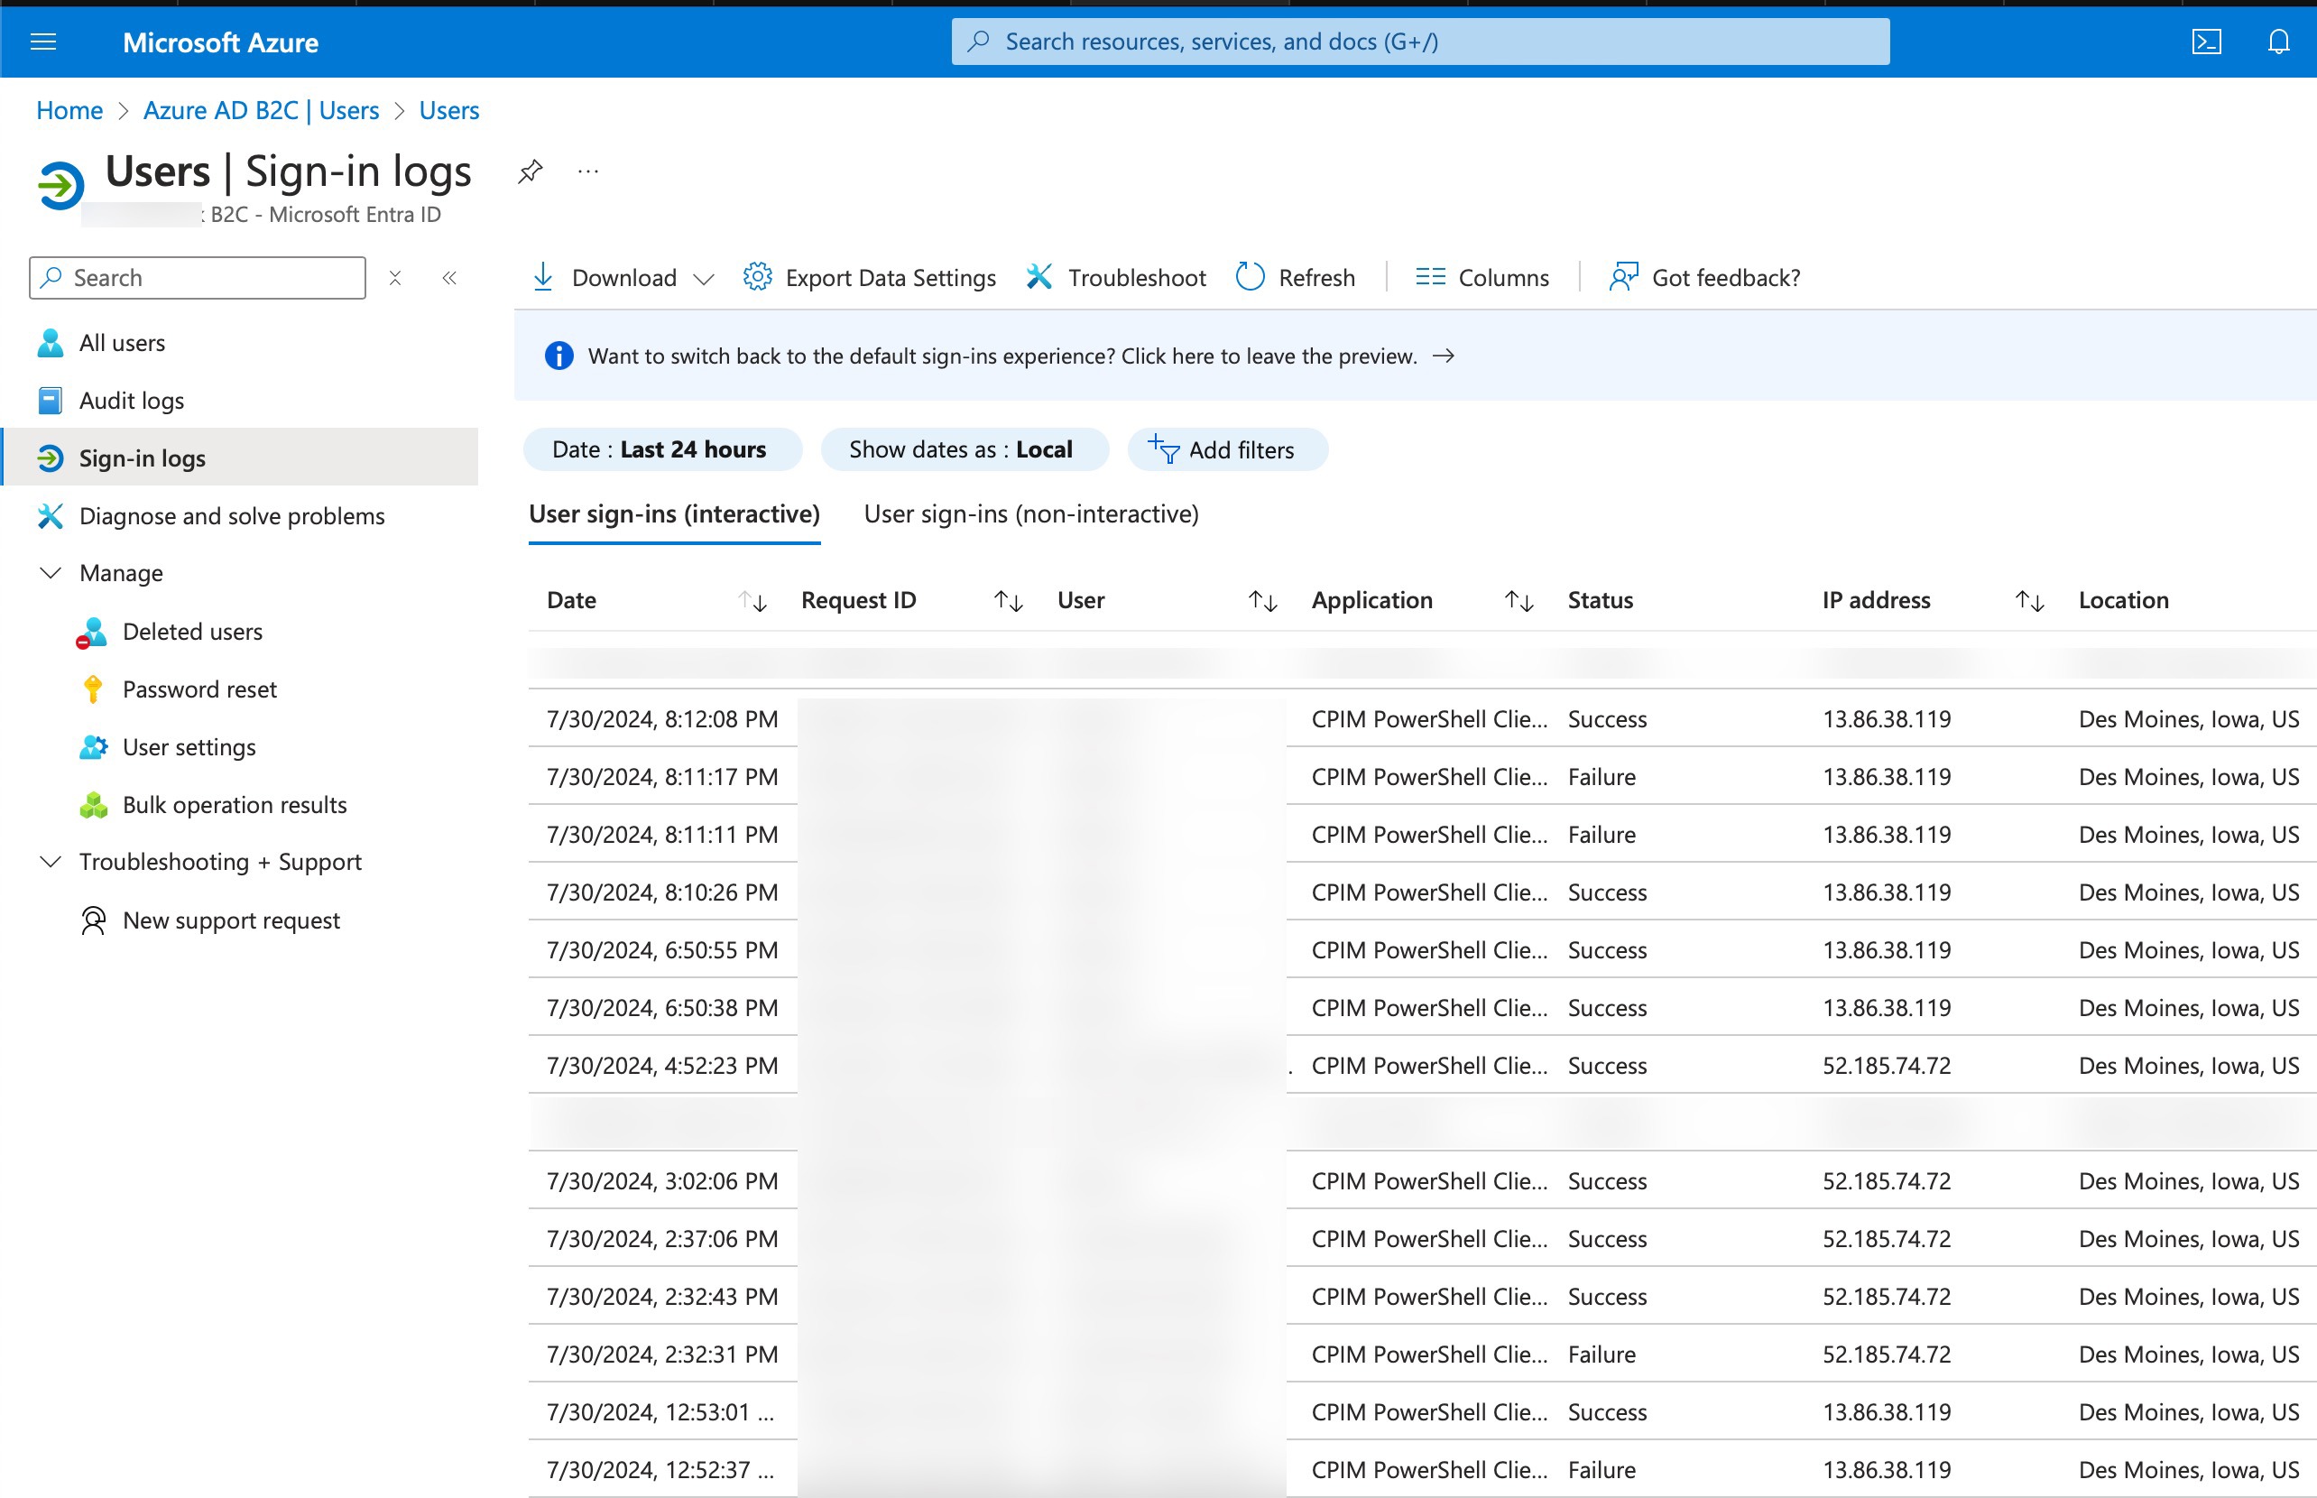The image size is (2317, 1498).
Task: Click the User settings gear icon
Action: tap(93, 747)
